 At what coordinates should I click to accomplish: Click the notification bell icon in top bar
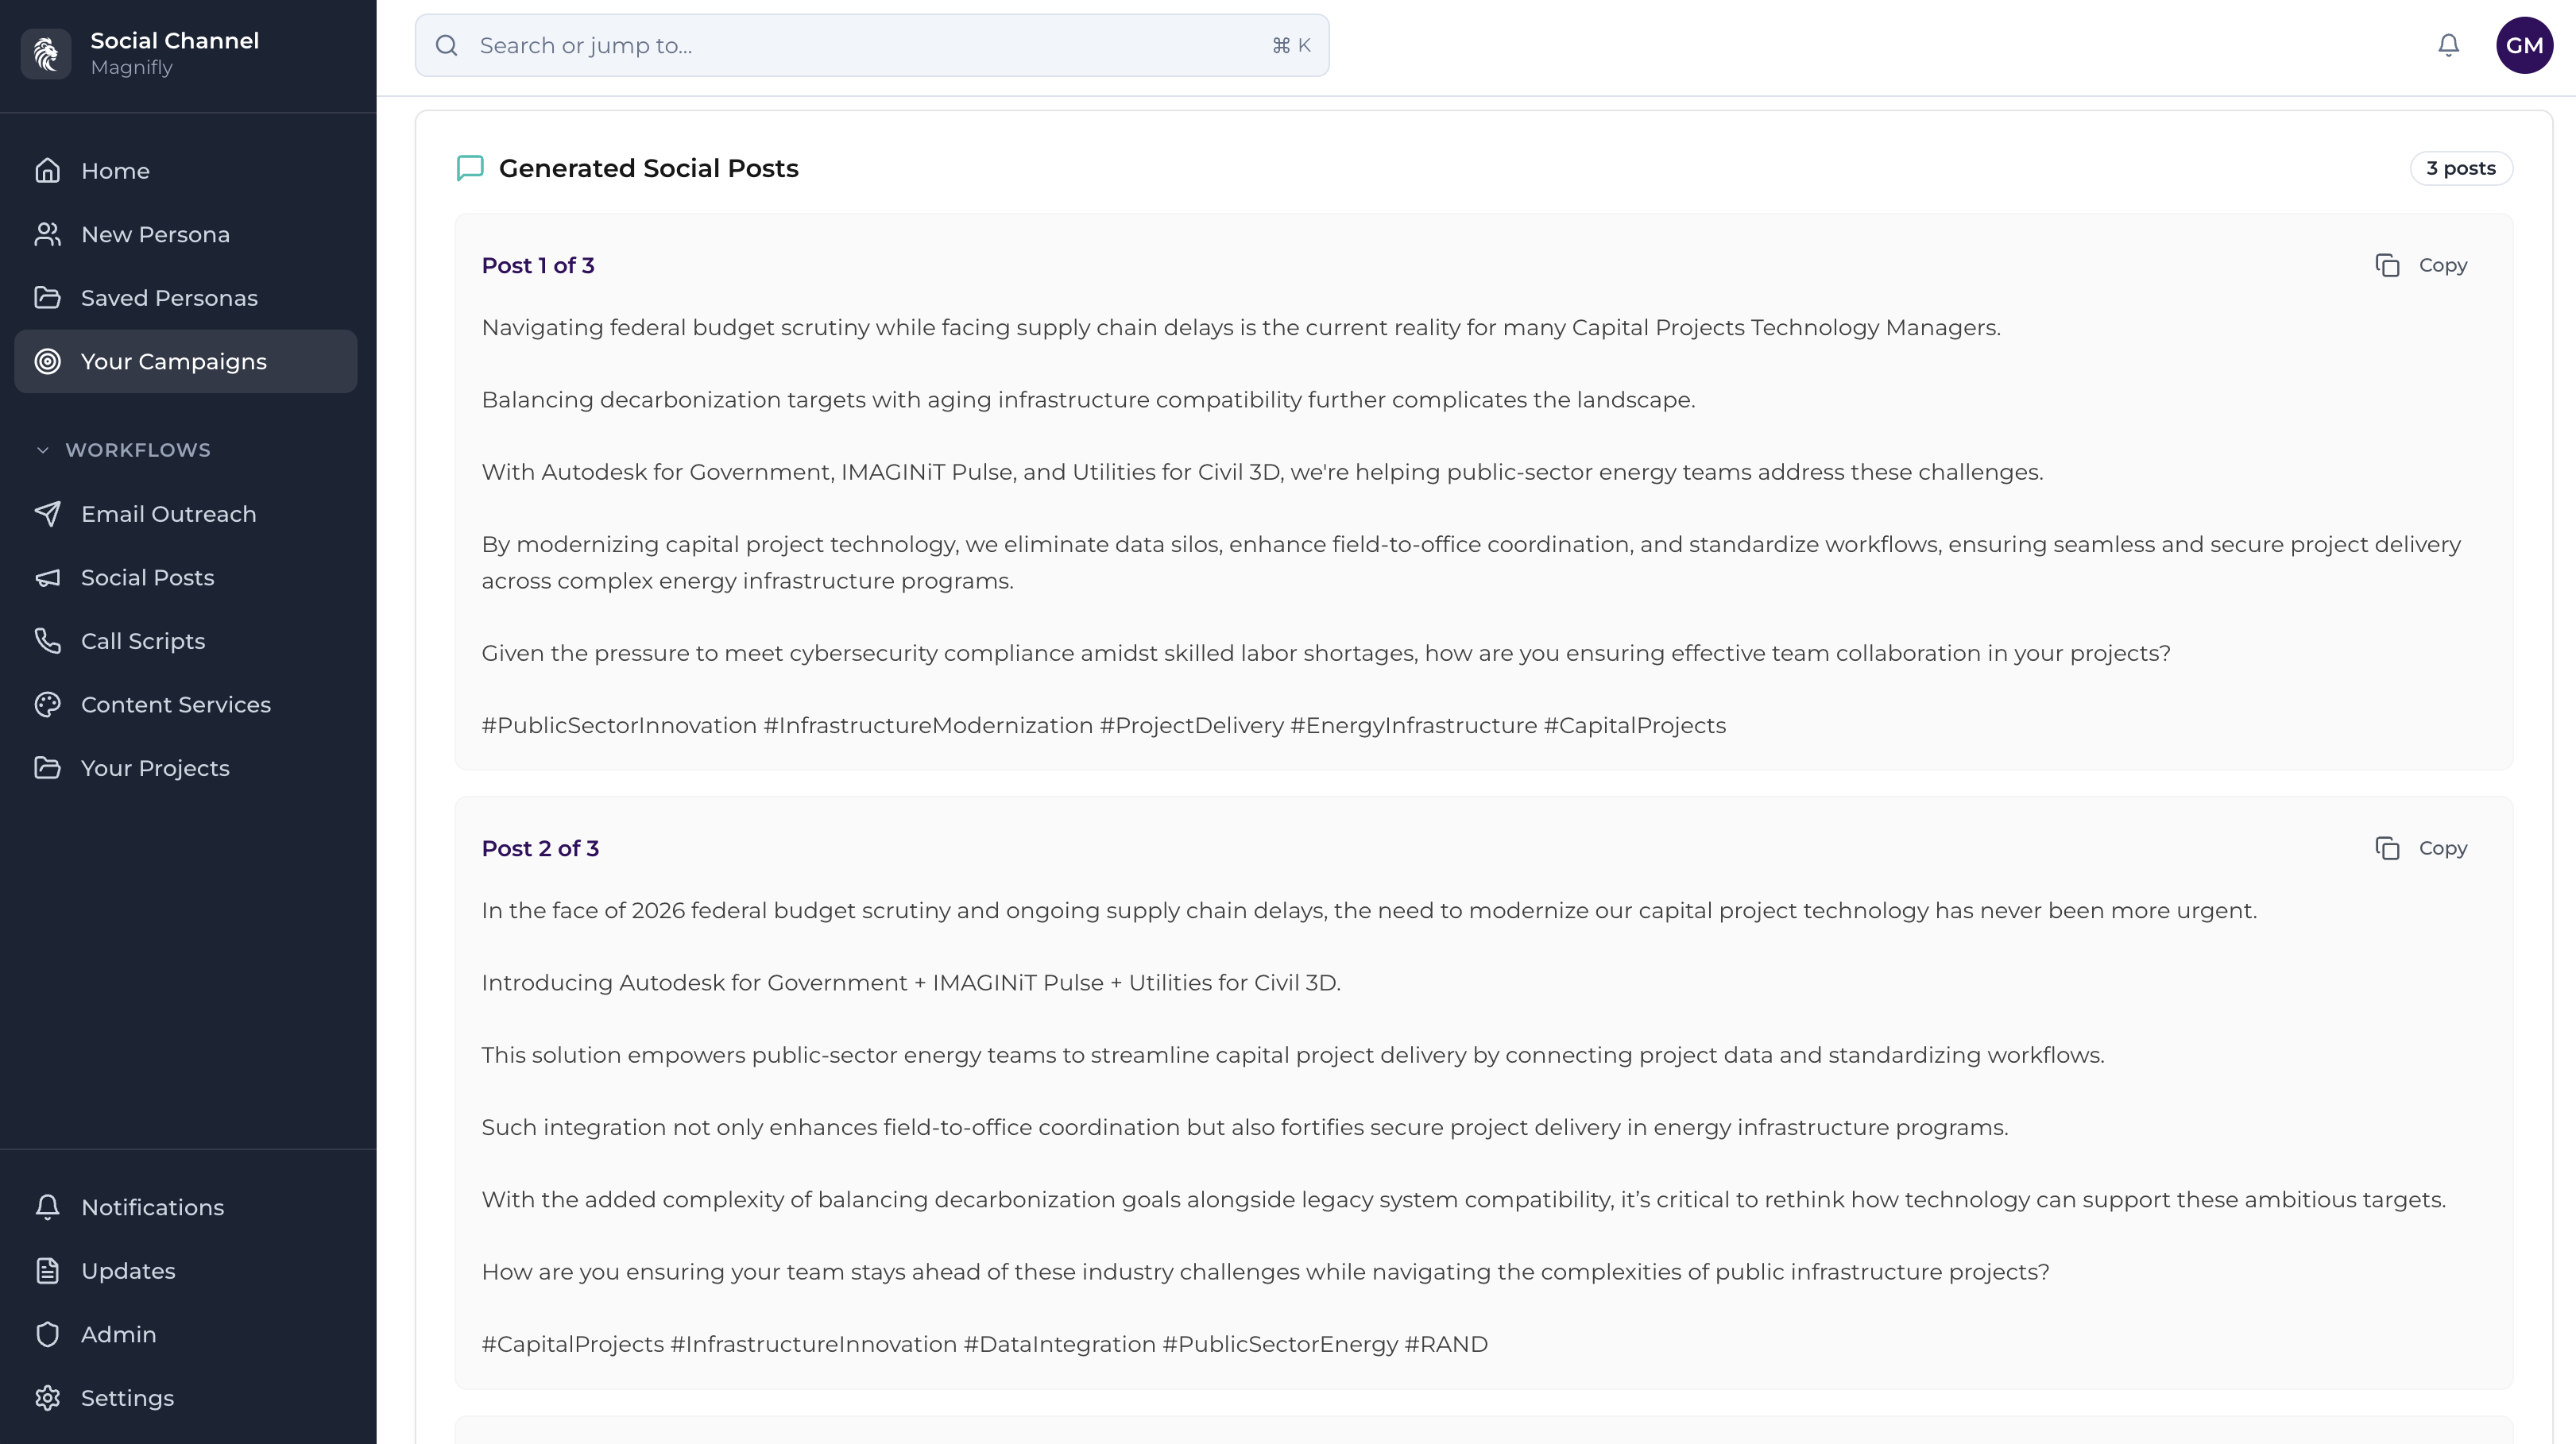coord(2448,45)
